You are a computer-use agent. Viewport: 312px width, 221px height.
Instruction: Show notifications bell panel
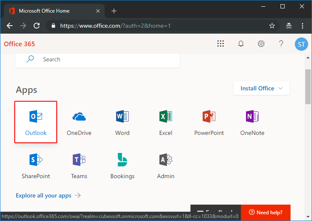coord(241,44)
